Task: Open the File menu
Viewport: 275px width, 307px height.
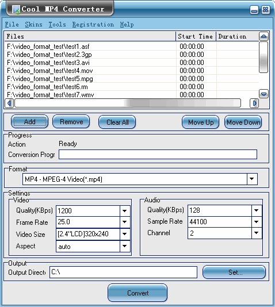Action: pos(12,25)
